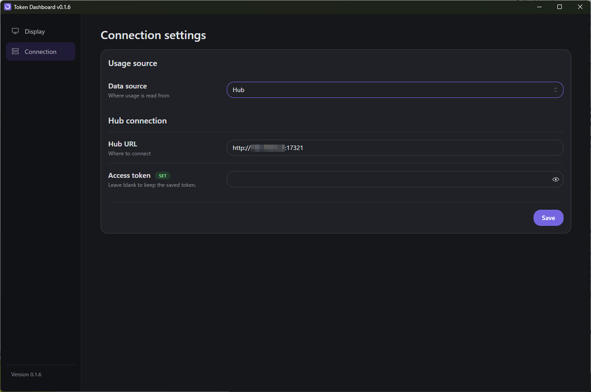The width and height of the screenshot is (591, 392).
Task: Click the Connection settings heading
Action: 153,35
